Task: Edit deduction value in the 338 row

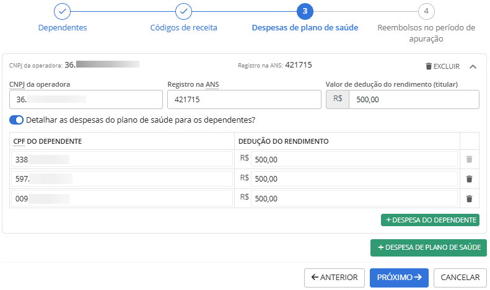Action: pos(354,159)
